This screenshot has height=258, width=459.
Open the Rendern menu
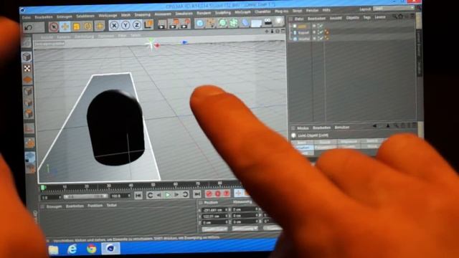(204, 13)
